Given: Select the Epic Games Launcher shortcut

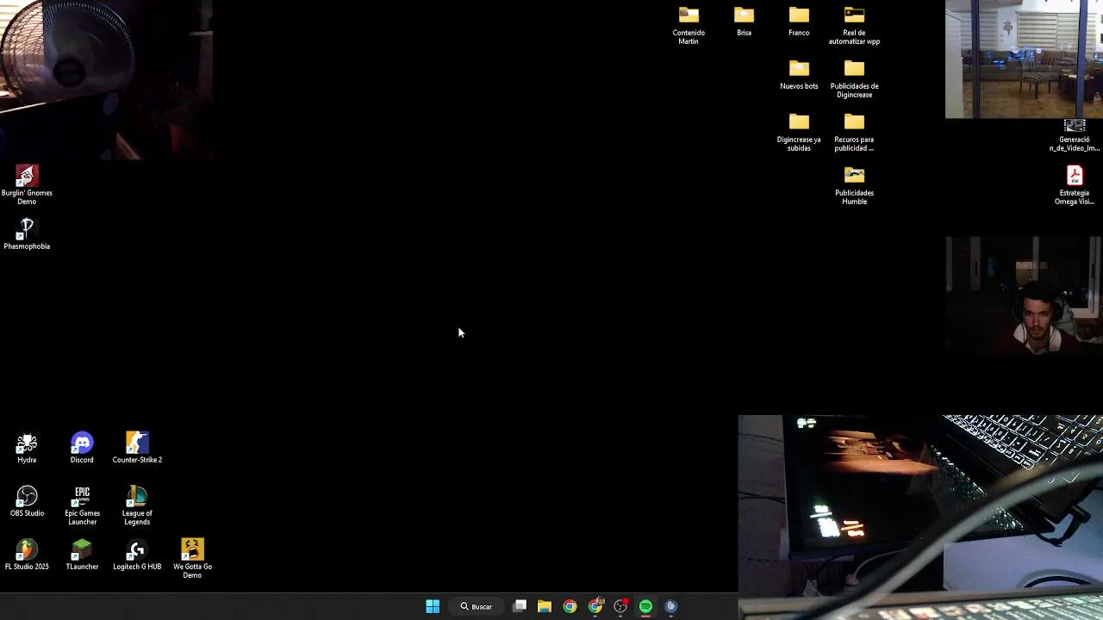Looking at the screenshot, I should click(x=82, y=505).
